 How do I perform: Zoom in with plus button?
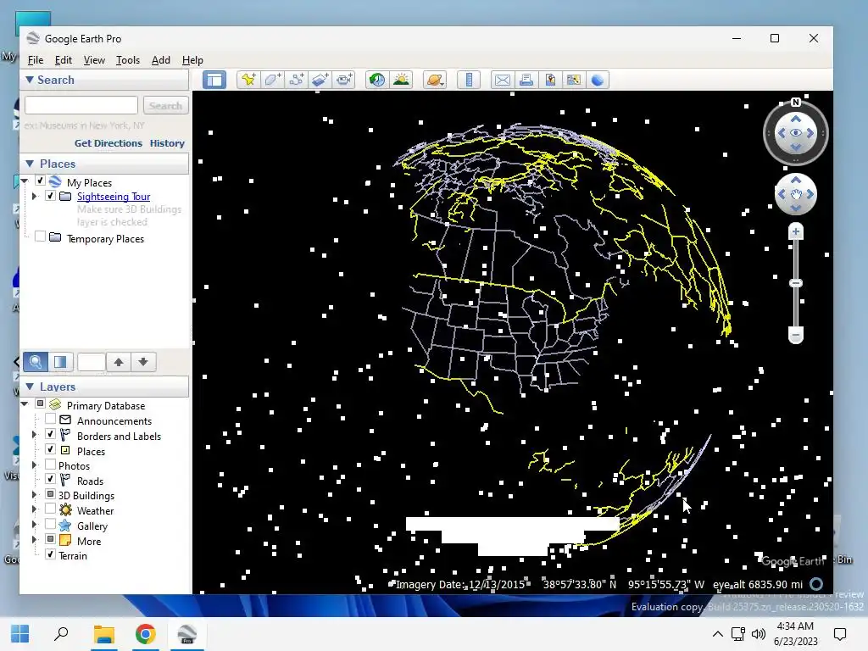pyautogui.click(x=795, y=231)
